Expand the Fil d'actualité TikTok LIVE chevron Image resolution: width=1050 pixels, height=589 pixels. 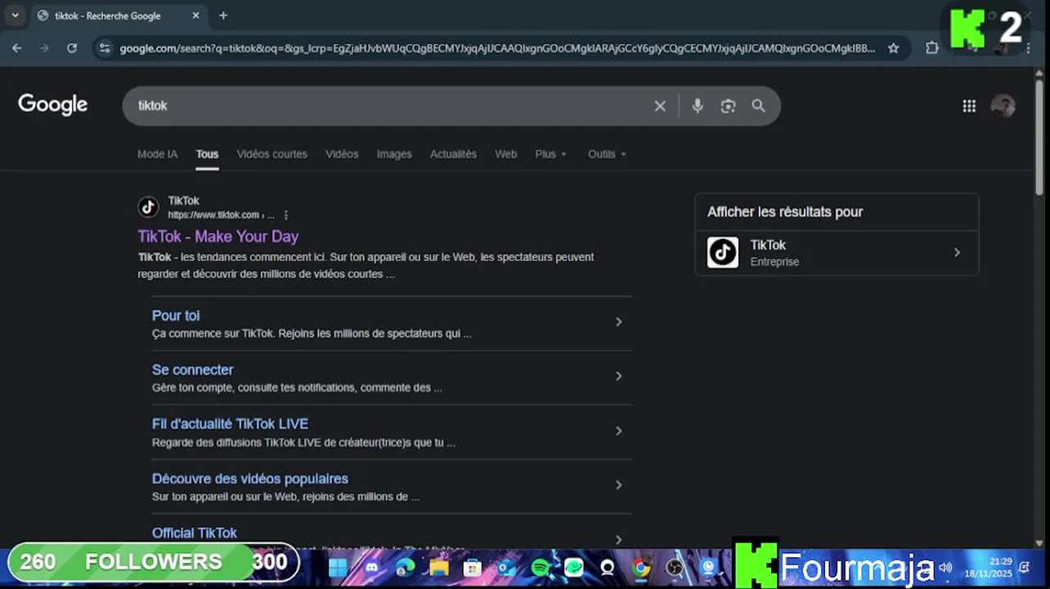[x=618, y=431]
